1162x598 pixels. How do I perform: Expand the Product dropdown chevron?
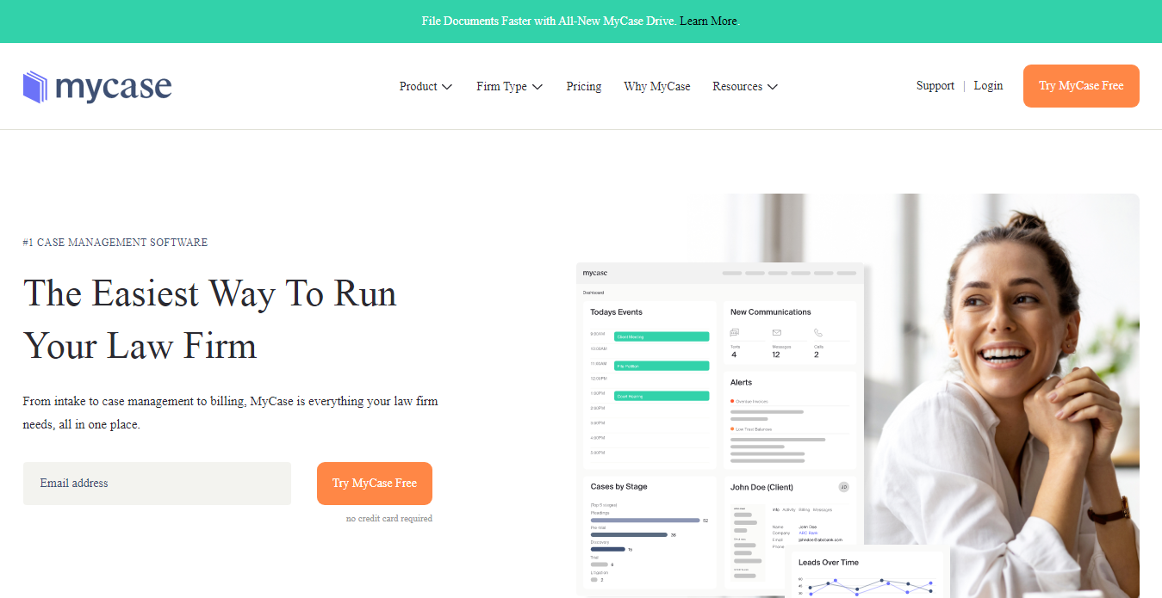click(x=447, y=87)
